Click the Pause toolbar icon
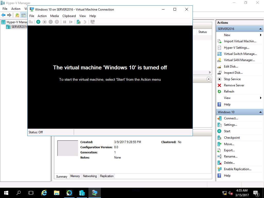 coord(65,22)
